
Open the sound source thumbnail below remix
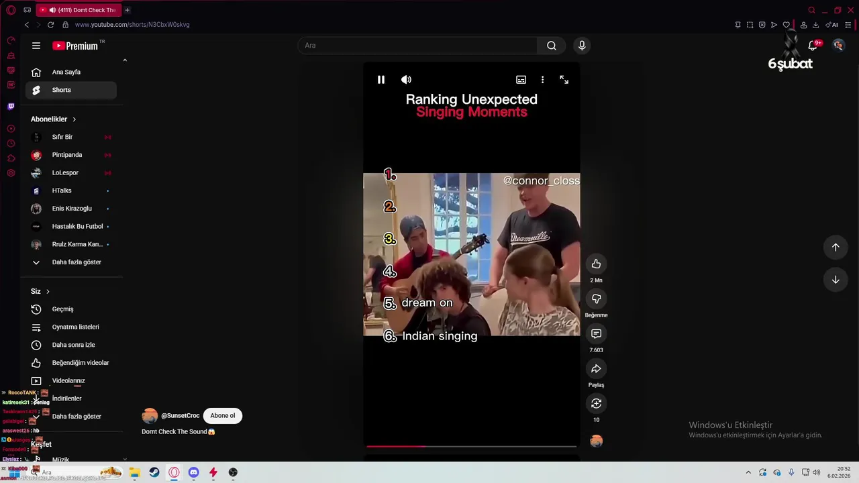click(x=596, y=441)
